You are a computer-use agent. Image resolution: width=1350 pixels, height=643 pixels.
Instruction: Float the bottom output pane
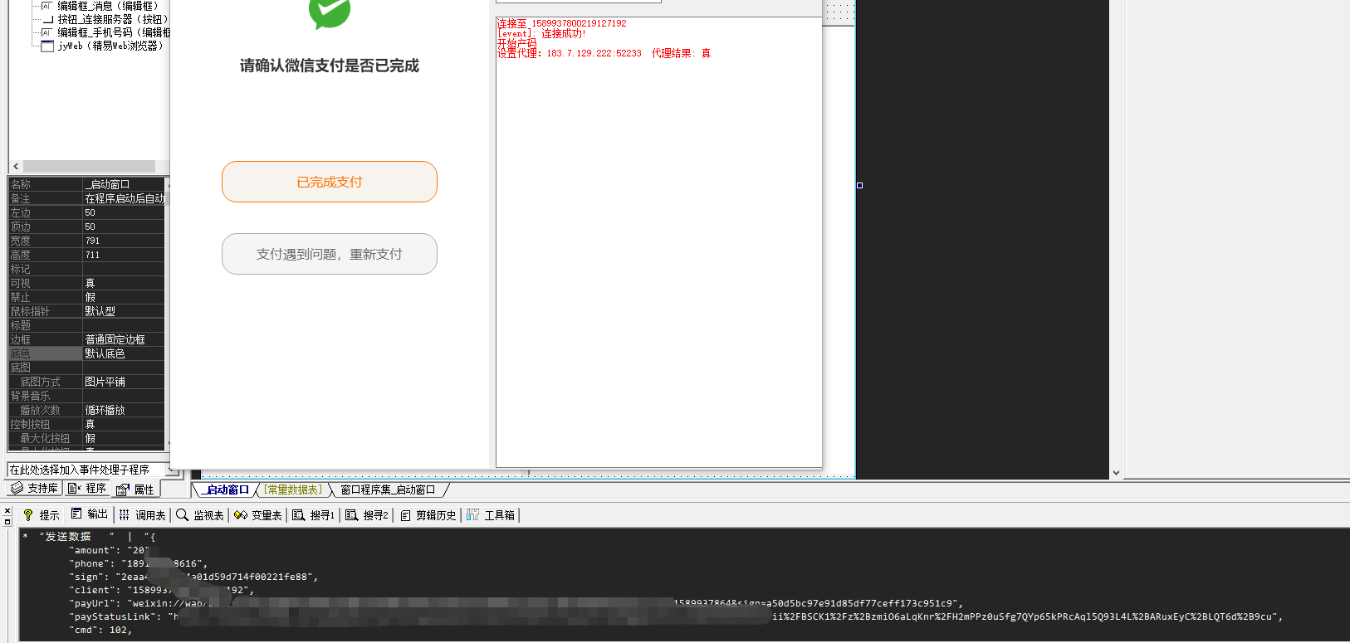(7, 522)
